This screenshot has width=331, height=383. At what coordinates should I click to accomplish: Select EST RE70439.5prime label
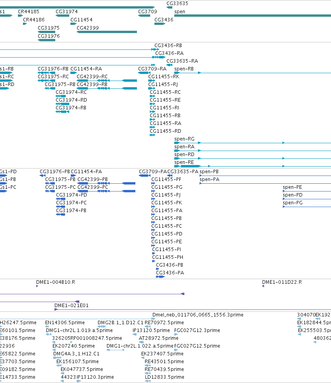(164, 369)
